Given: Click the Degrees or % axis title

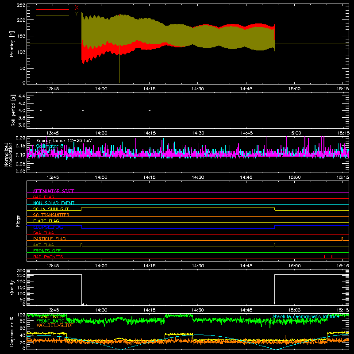Looking at the screenshot, I should [12, 331].
